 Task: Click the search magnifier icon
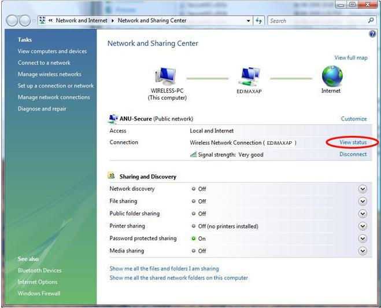pos(371,20)
